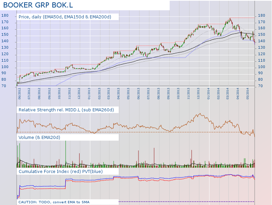This screenshot has width=272, height=205.
Task: Click the tallest green volume spike near 11/2012
Action: (66, 154)
